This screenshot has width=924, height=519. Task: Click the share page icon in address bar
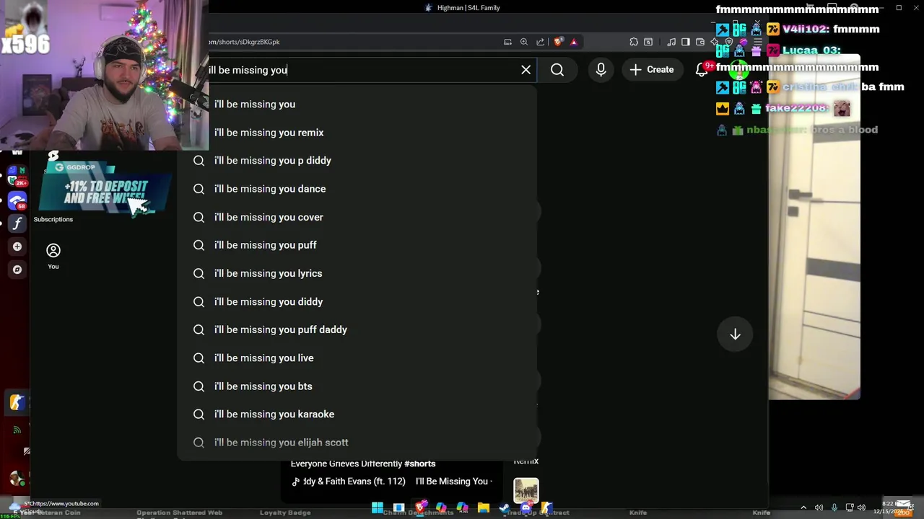pos(540,42)
